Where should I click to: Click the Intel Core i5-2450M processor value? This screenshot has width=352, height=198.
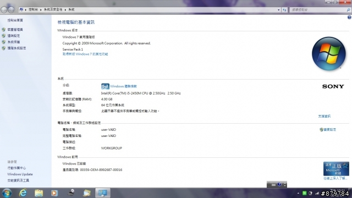(141, 93)
